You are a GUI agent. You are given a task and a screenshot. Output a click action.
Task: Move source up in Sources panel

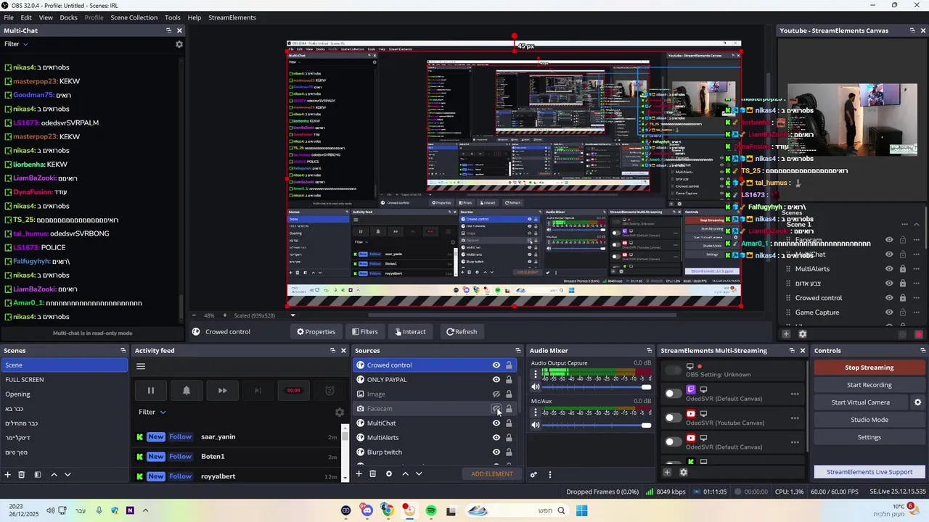pos(405,473)
